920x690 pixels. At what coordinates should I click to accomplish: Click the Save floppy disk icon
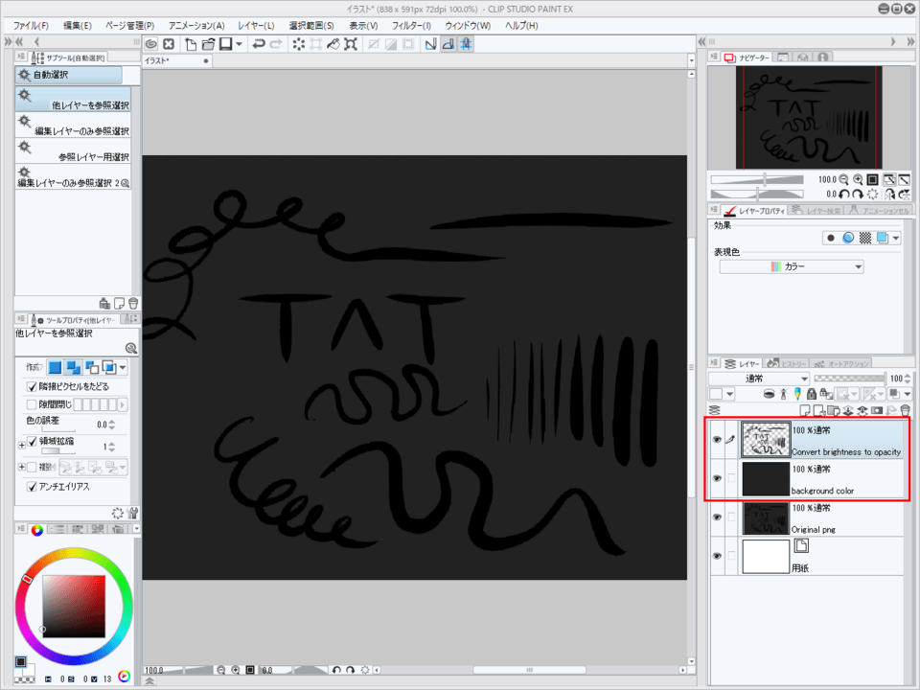(x=224, y=44)
